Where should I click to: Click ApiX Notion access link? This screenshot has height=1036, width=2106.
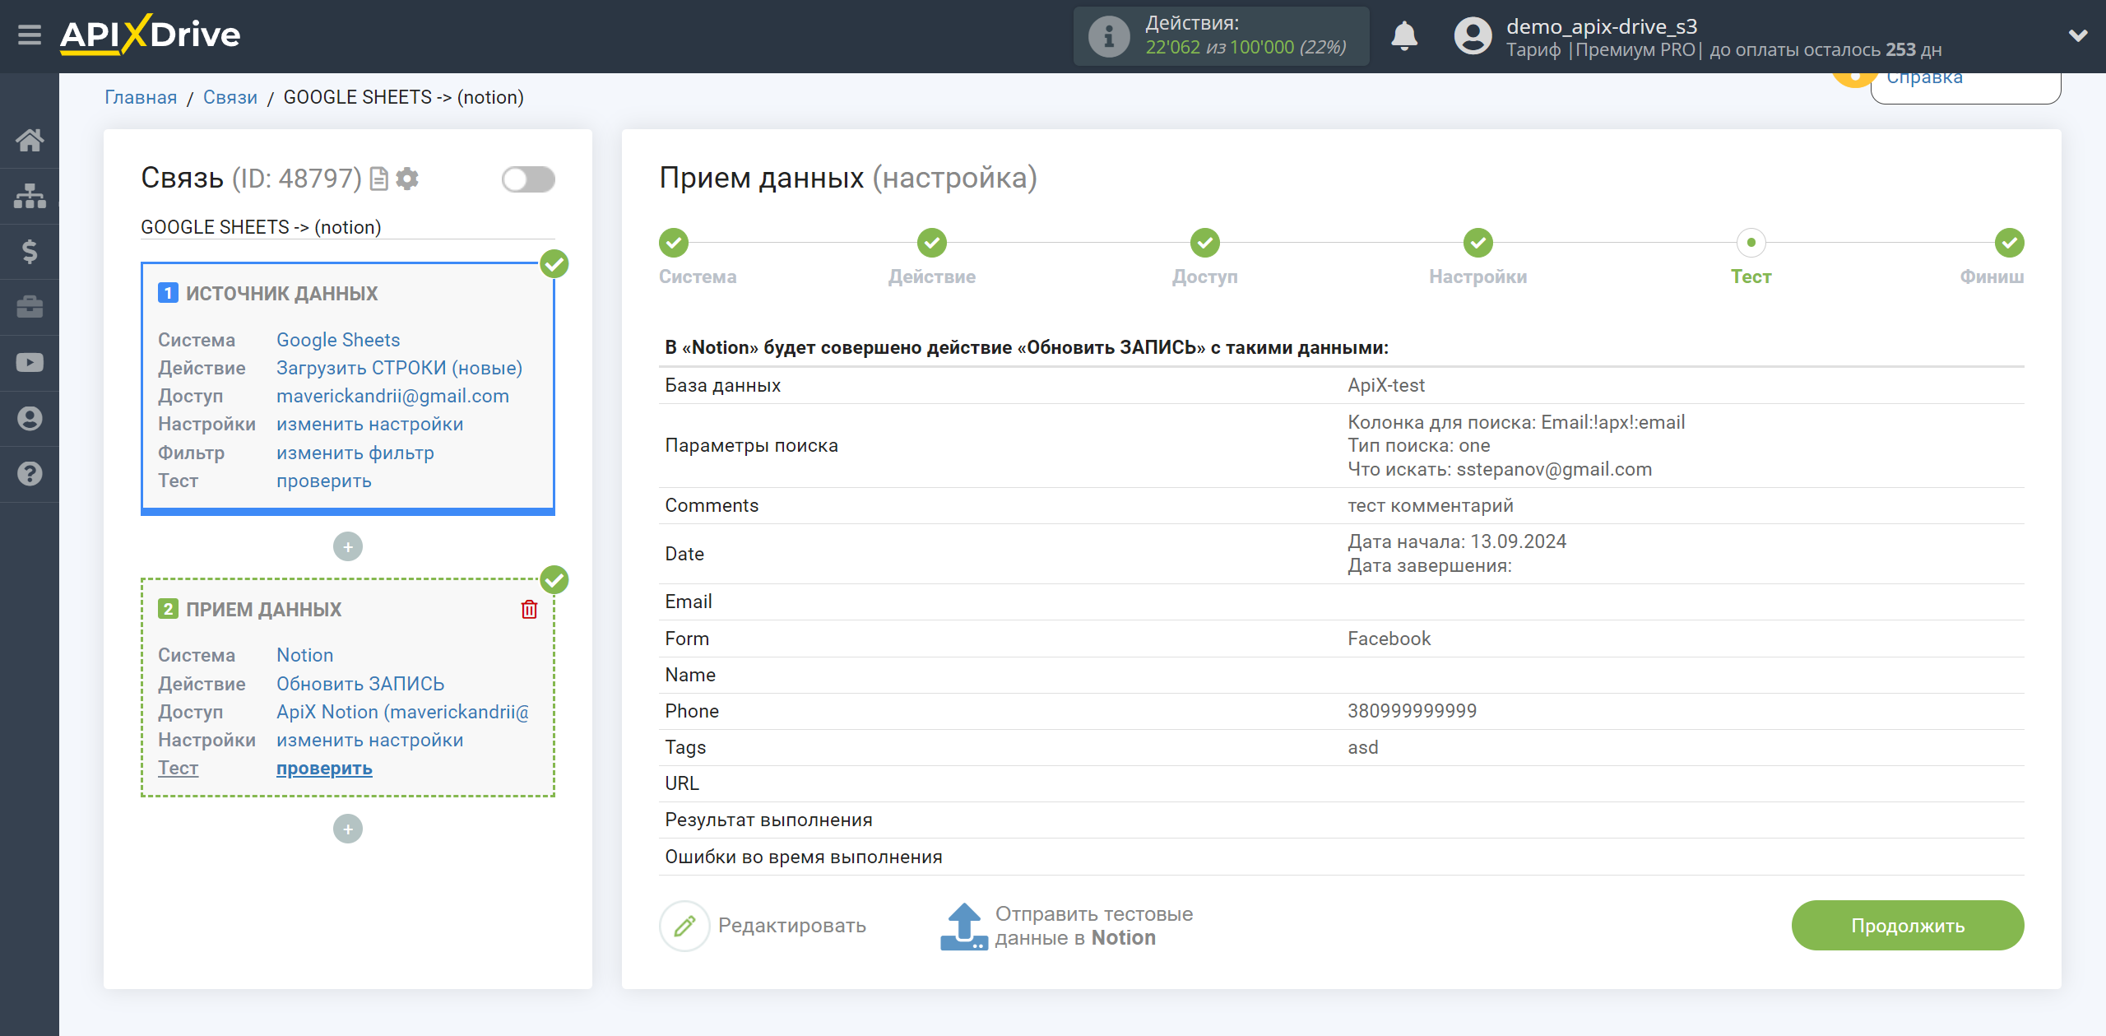(403, 712)
